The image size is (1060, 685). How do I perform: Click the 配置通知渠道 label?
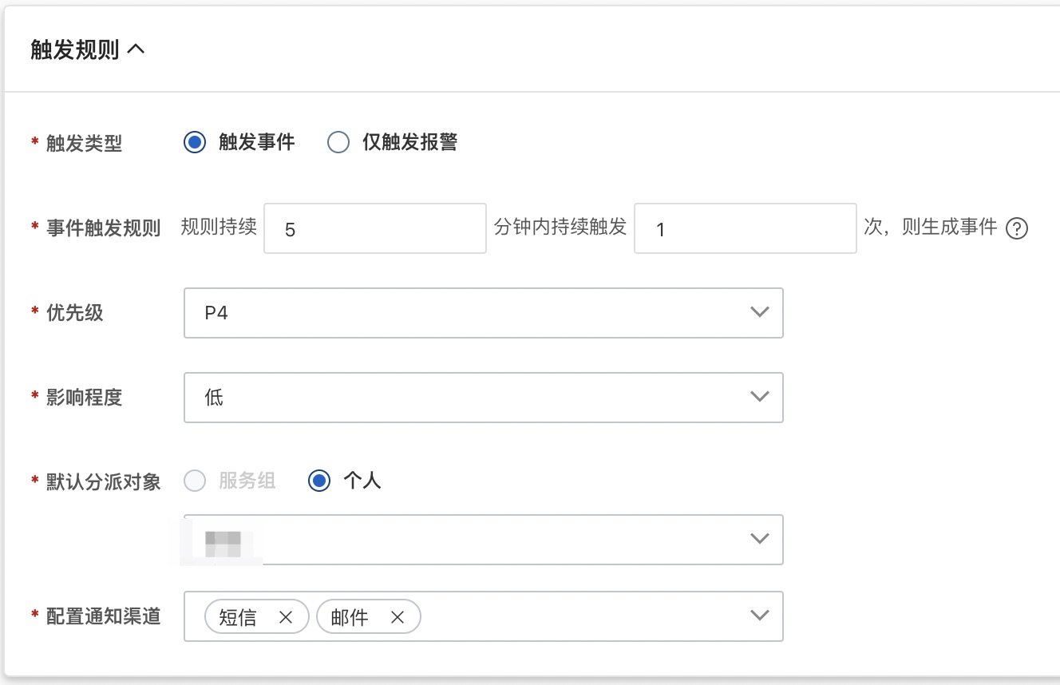click(104, 616)
